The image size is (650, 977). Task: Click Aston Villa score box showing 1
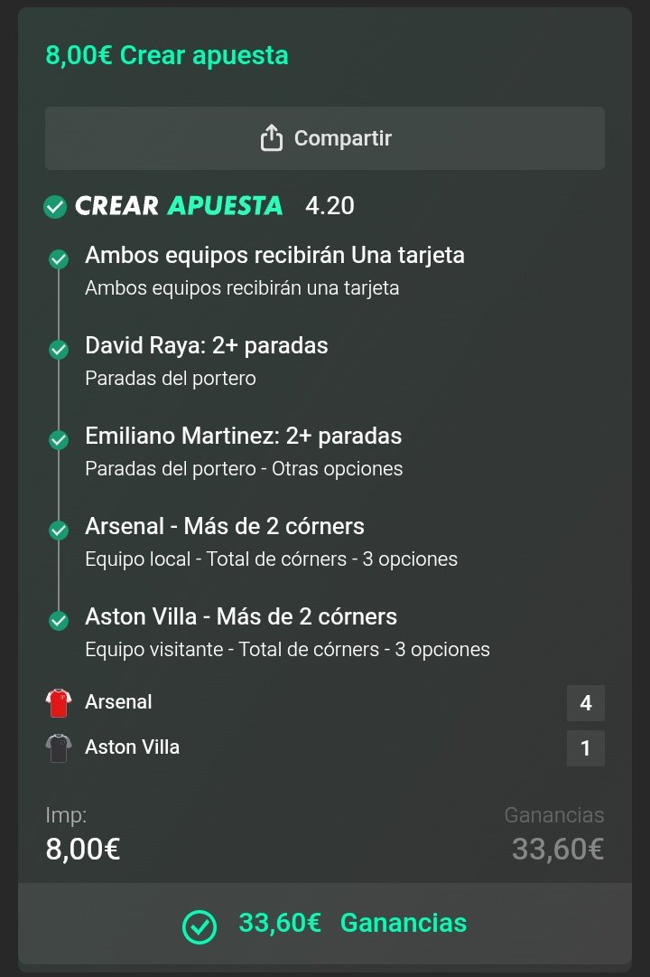pos(585,747)
